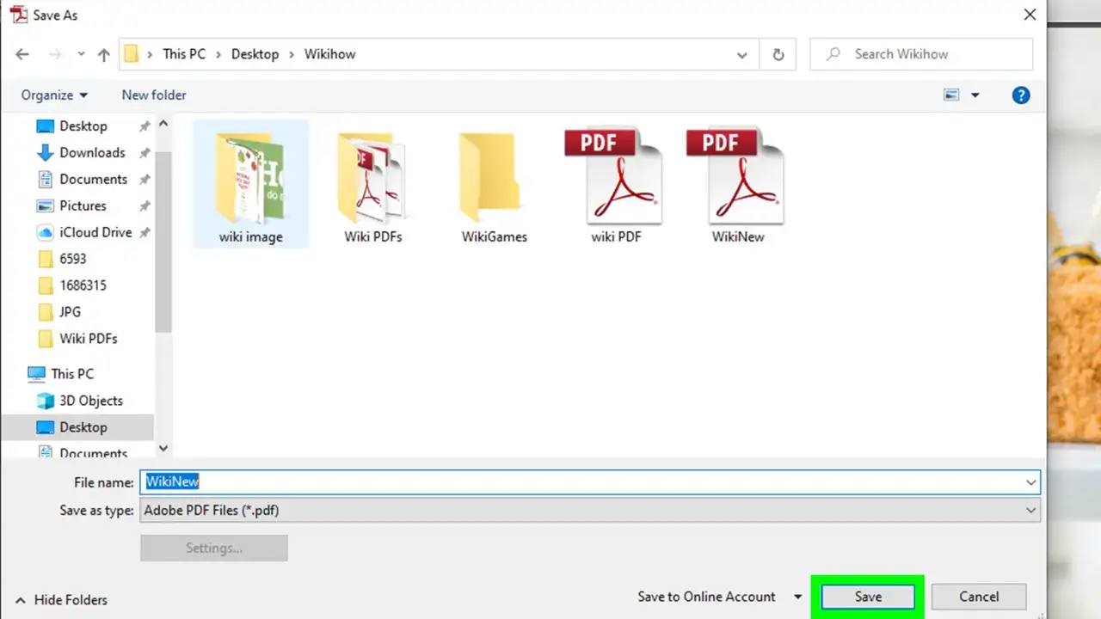Screen dimensions: 1101x619
Task: Select Pictures in sidebar
Action: click(x=83, y=206)
